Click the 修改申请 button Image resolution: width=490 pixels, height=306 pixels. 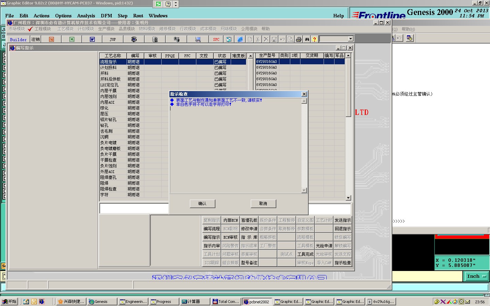pyautogui.click(x=249, y=229)
